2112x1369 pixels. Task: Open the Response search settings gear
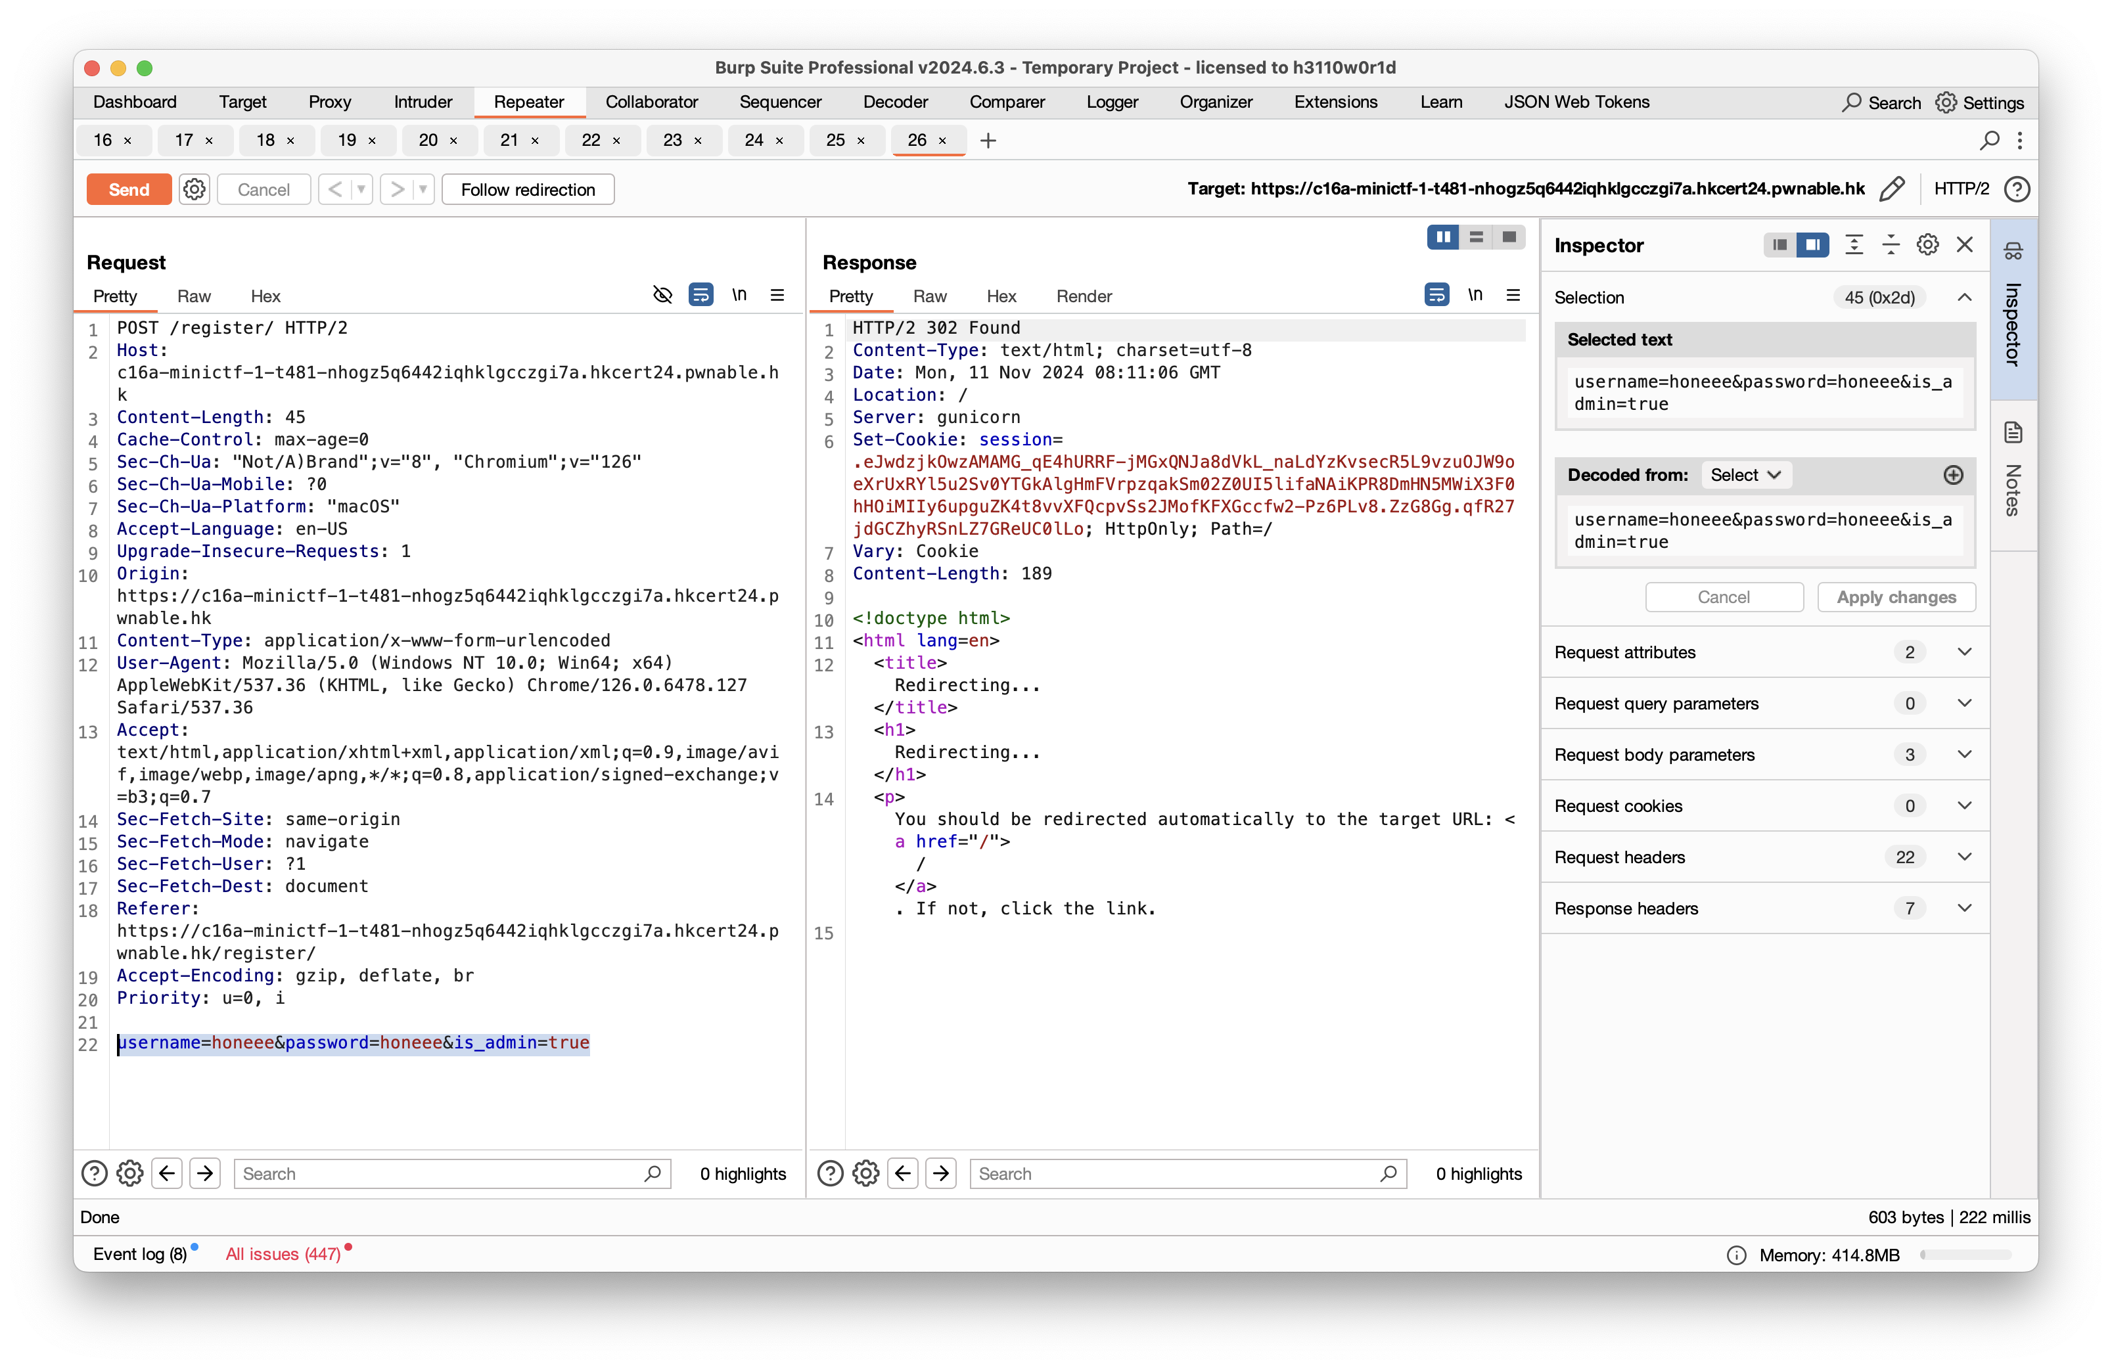tap(865, 1173)
